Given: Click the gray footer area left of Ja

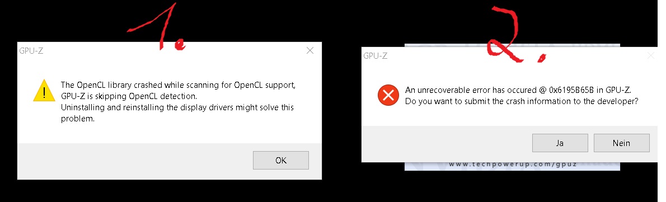Looking at the screenshot, I should click(447, 143).
